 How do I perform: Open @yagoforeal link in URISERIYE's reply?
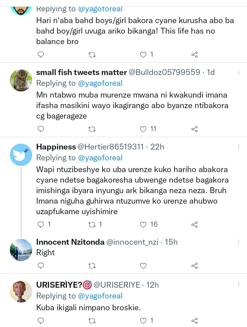pos(100,296)
